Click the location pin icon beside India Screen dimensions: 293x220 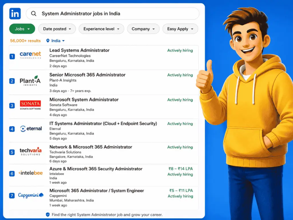coord(48,41)
